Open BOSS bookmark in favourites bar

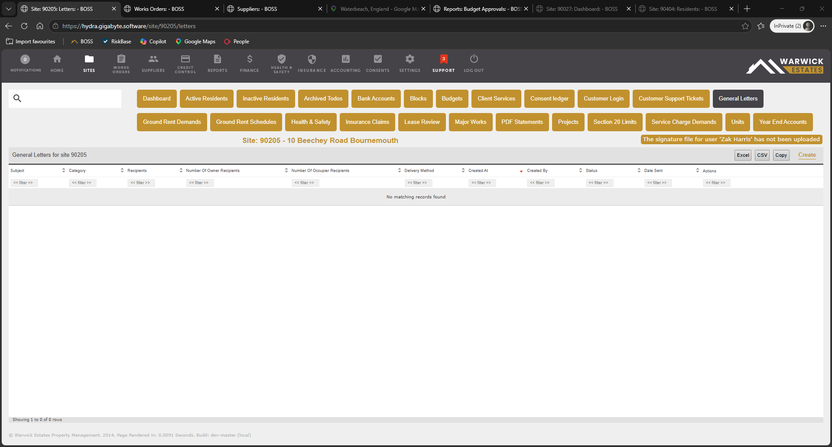(x=82, y=42)
